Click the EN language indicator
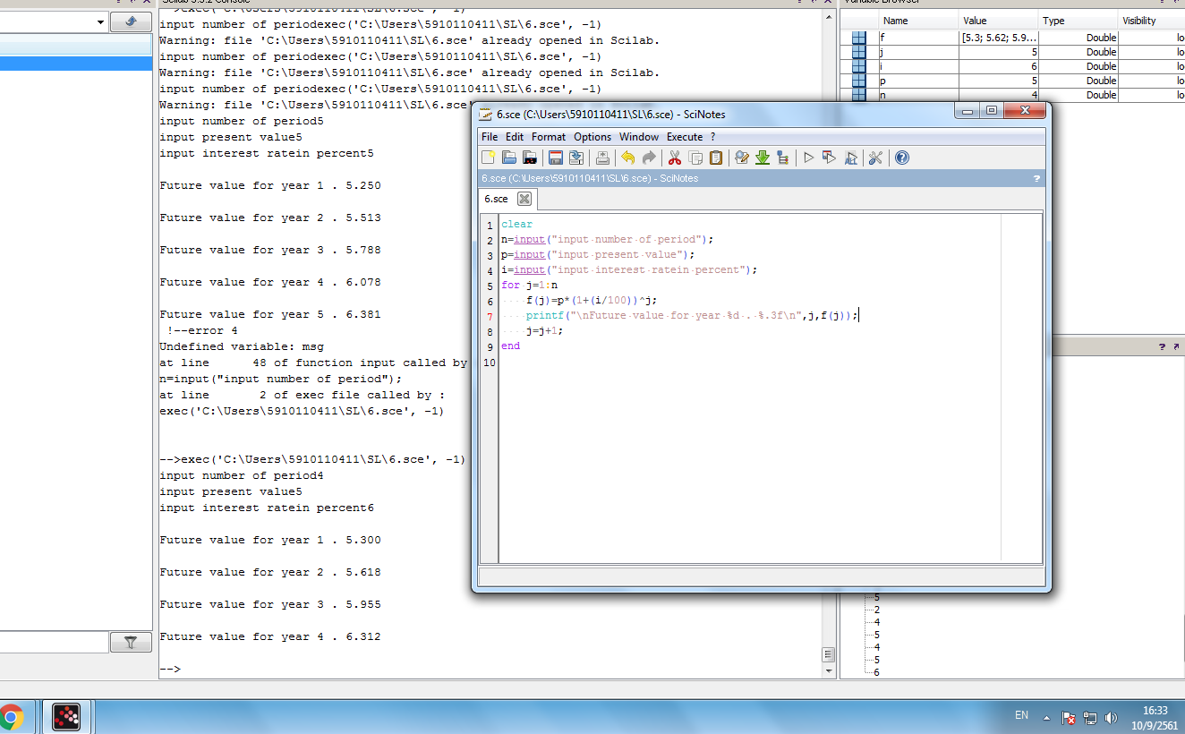1185x734 pixels. click(1021, 716)
